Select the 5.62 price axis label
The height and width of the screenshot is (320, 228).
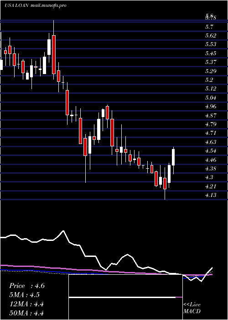pyautogui.click(x=211, y=36)
